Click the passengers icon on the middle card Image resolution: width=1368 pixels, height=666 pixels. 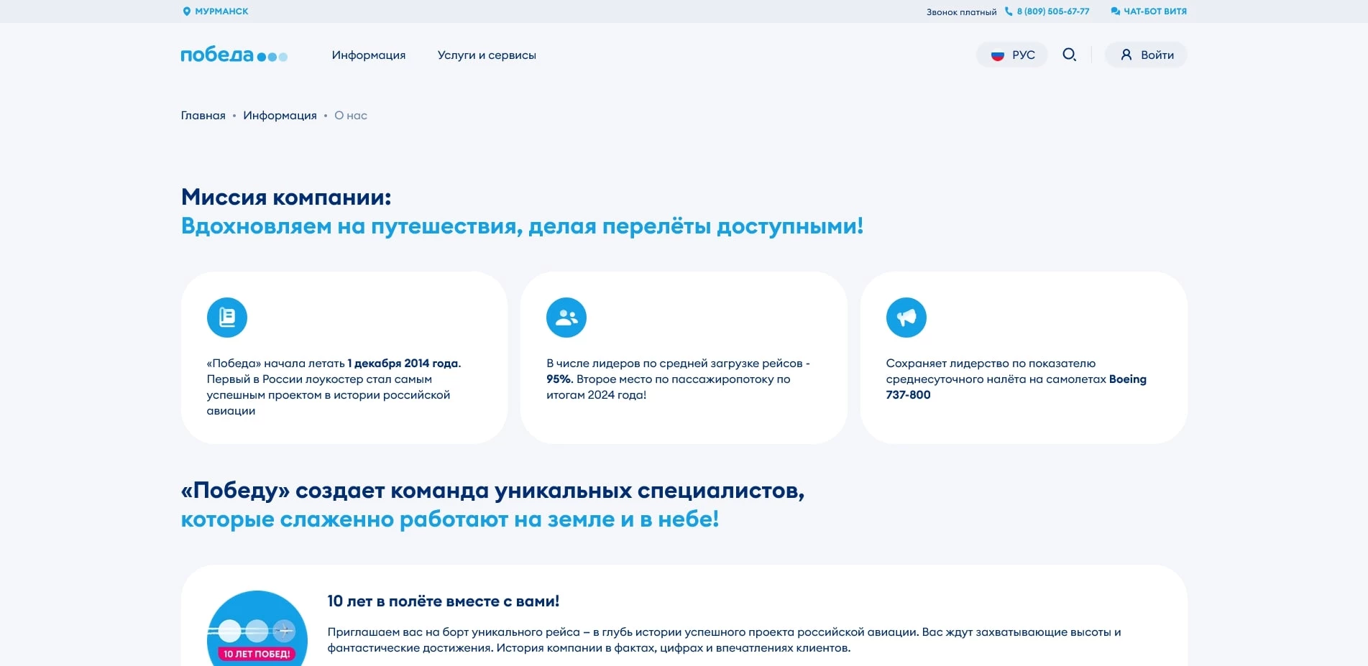[x=566, y=316]
